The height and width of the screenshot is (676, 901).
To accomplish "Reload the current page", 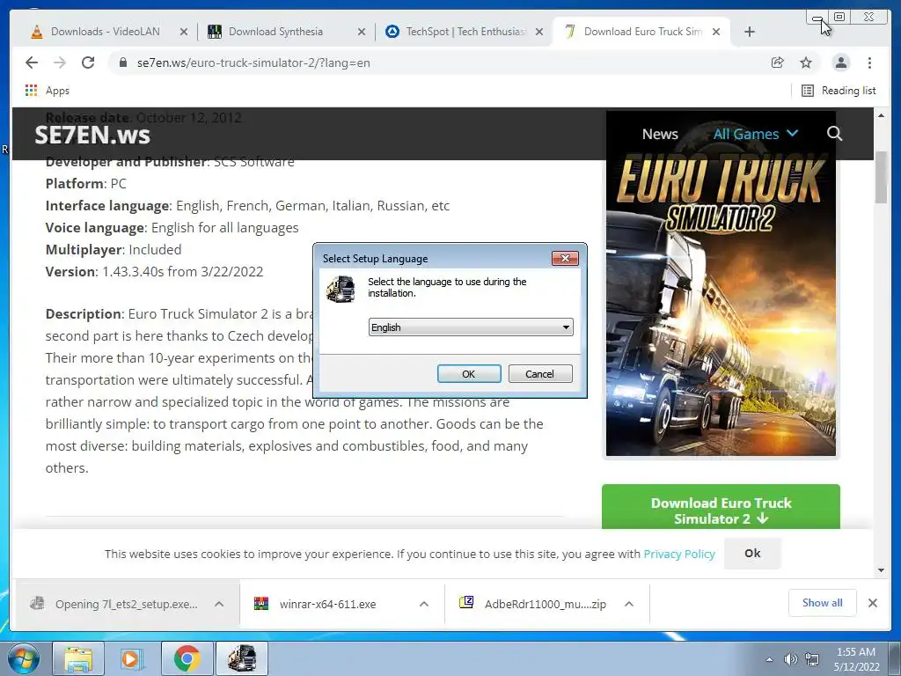I will (88, 62).
